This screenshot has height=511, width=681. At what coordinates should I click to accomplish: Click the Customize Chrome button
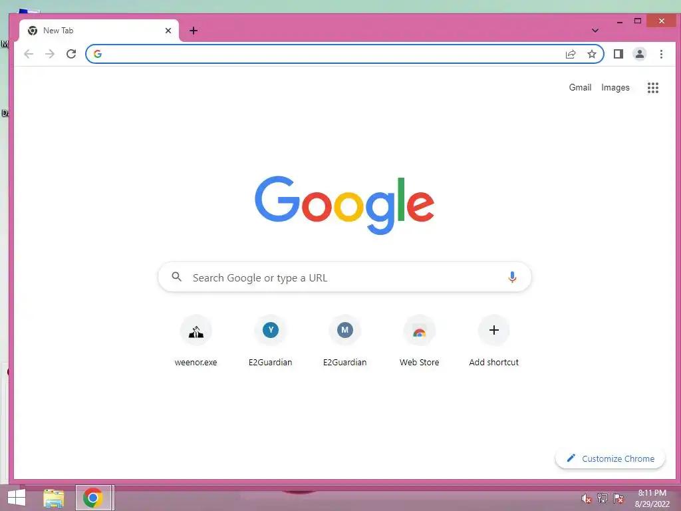(611, 459)
